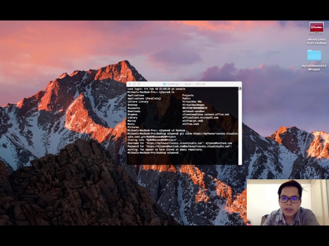This screenshot has width=329, height=246.
Task: Click 'officeclient.microsoft.com' in Terminal
Action: click(200, 117)
